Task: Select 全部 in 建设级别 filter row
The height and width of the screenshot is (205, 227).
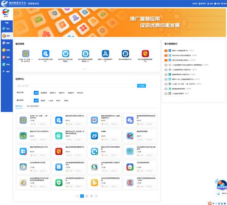Action: click(x=36, y=101)
